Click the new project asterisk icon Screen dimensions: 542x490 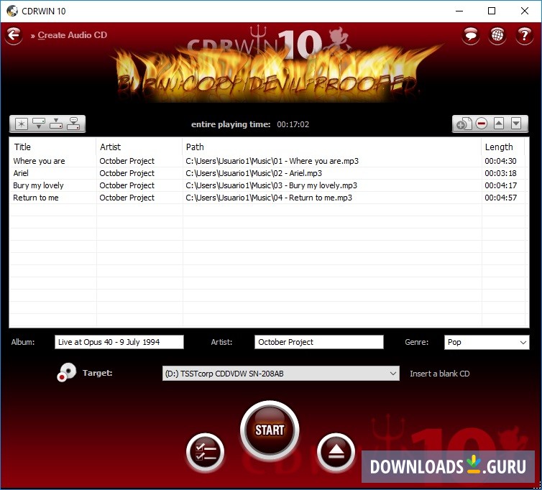22,124
